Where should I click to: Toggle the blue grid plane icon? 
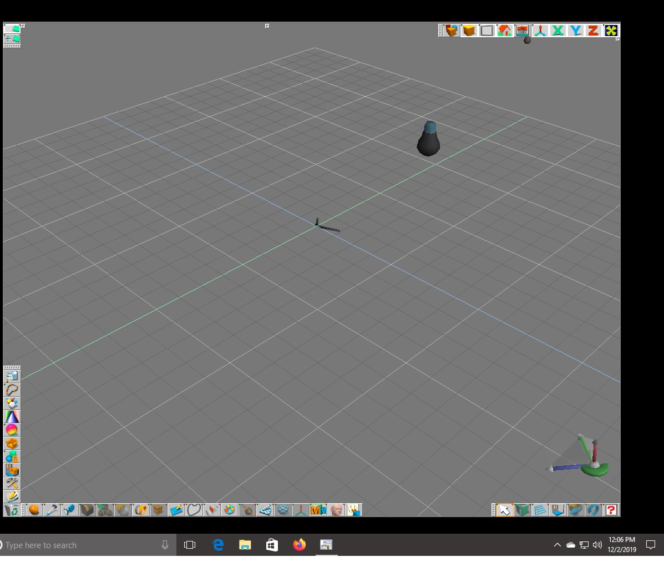[540, 510]
